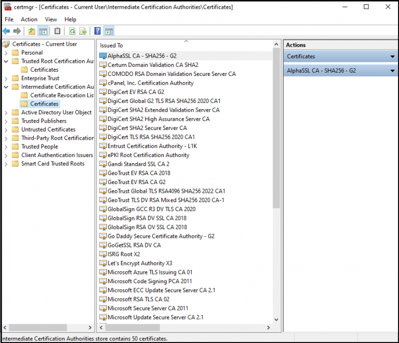Select Microsoft Code Signing PCA 2011

pyautogui.click(x=150, y=281)
